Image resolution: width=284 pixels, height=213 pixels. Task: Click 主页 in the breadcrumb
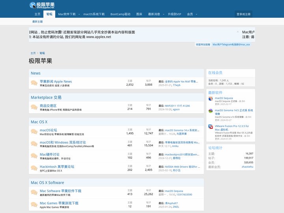(33, 53)
